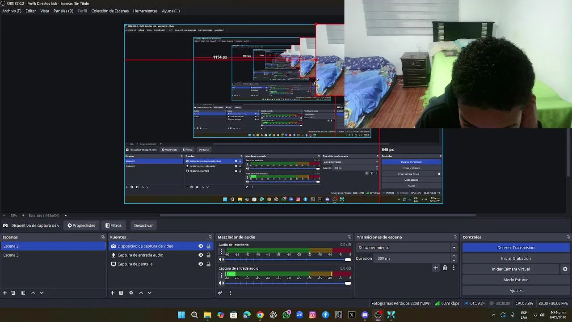Click the Desactivar button

tap(143, 225)
